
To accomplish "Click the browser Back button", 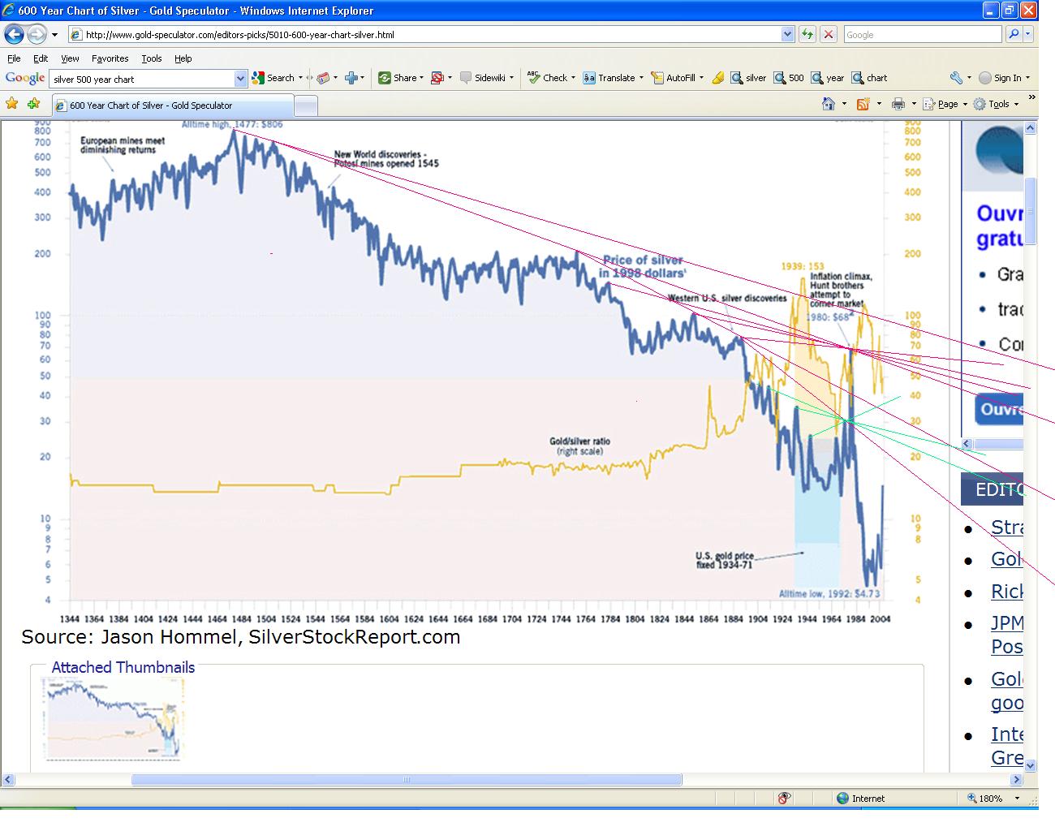I will tap(15, 34).
